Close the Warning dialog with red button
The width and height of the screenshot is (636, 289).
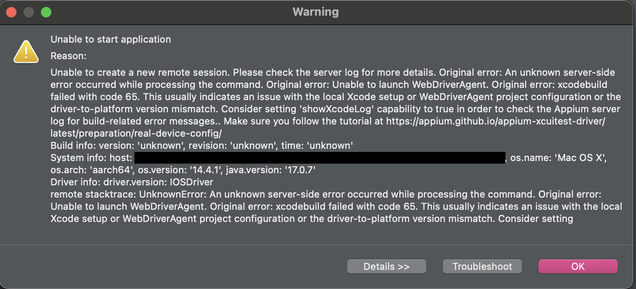[x=11, y=12]
